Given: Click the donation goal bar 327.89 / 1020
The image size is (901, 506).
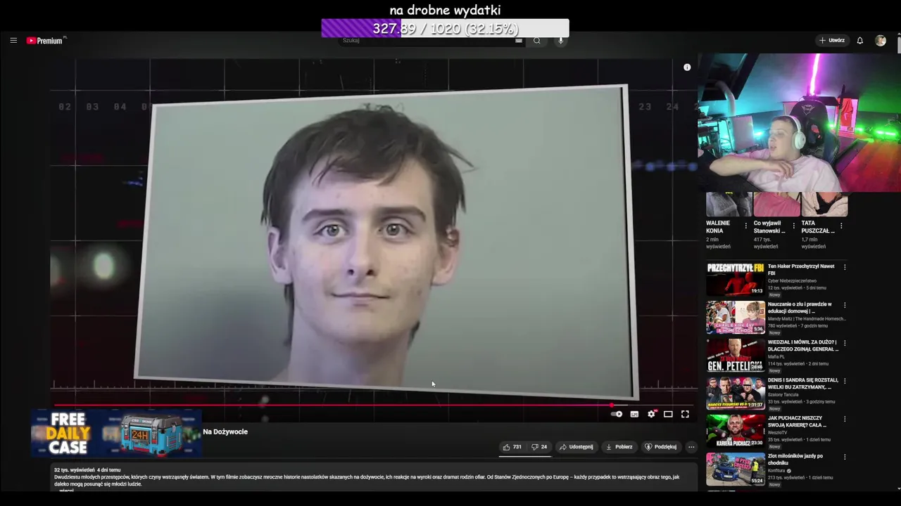Looking at the screenshot, I should click(445, 29).
